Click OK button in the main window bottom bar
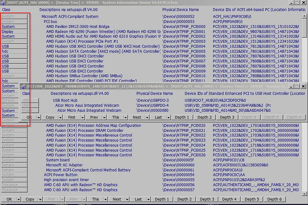Screen dimensions: 308x205 pos(9,199)
